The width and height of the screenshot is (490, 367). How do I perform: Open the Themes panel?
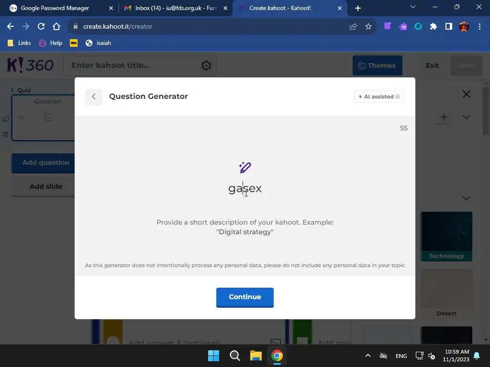click(377, 65)
